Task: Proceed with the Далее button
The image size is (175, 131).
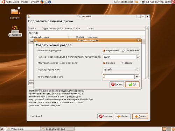Action: click(140, 116)
